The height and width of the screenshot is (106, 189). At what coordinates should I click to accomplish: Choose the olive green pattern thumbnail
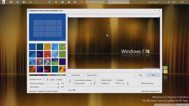pos(62,54)
